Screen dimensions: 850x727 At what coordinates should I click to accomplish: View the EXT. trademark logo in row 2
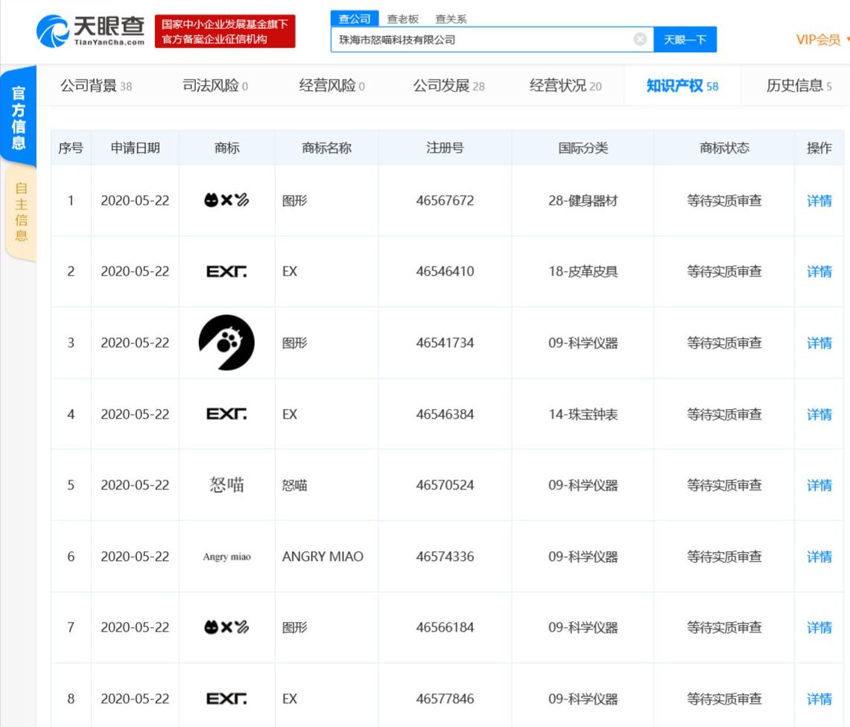point(226,271)
